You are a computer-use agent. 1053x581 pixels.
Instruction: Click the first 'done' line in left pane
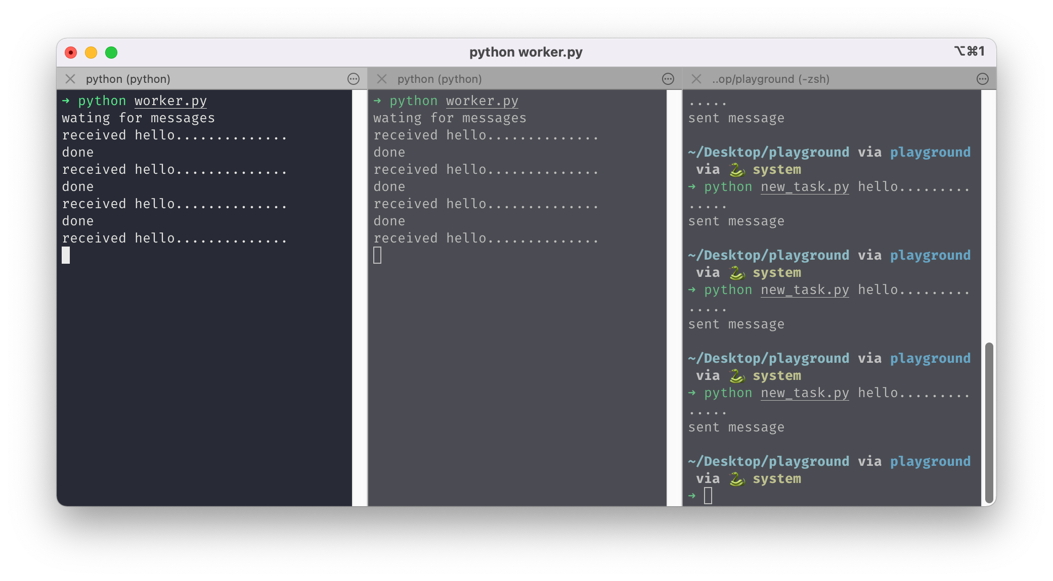78,153
